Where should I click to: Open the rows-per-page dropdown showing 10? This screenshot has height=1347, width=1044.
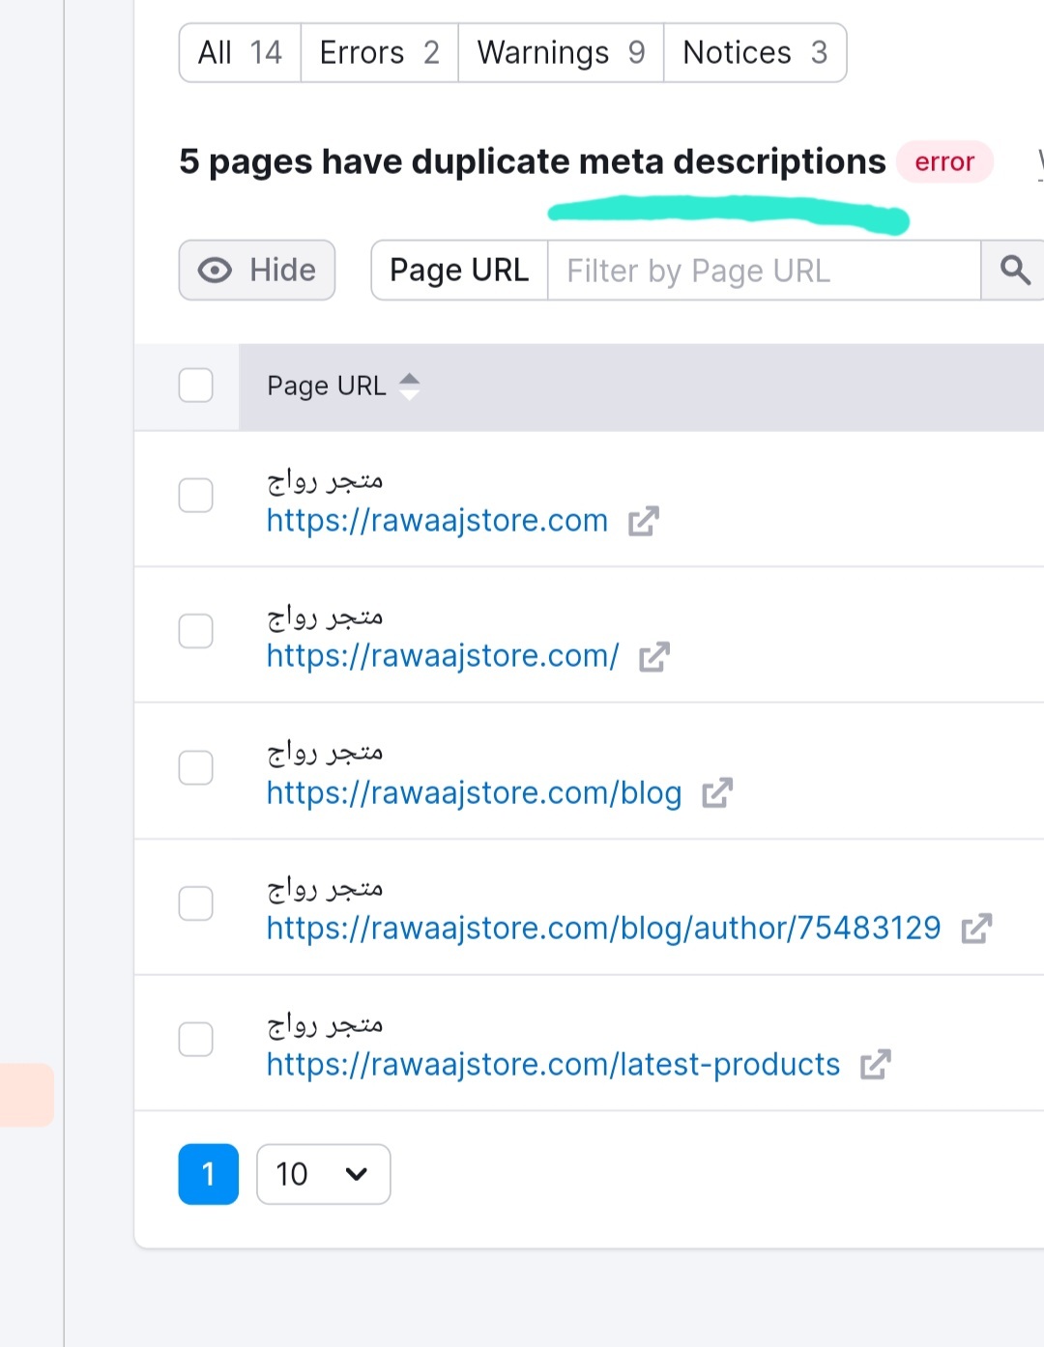point(323,1174)
